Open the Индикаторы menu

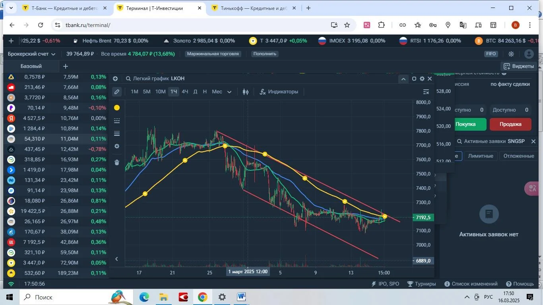[279, 92]
